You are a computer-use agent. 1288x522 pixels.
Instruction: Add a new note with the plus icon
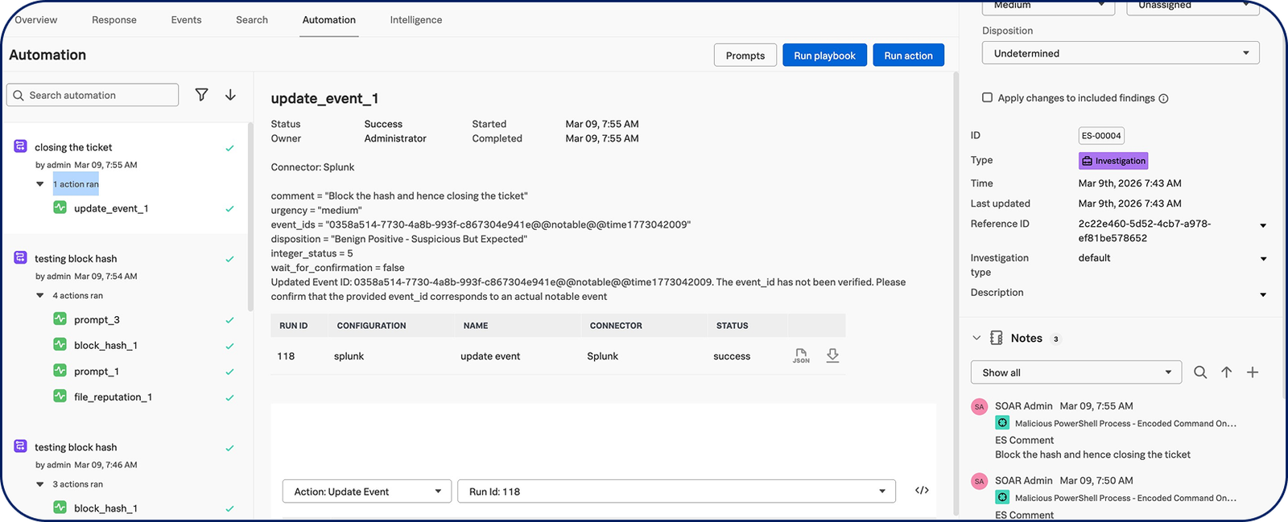click(x=1253, y=372)
